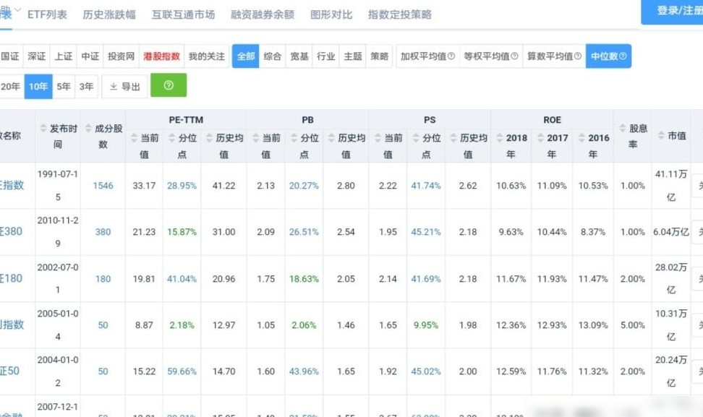Sort by 成分股数 column arrows
Screen dimensions: 703x417
tap(88, 129)
